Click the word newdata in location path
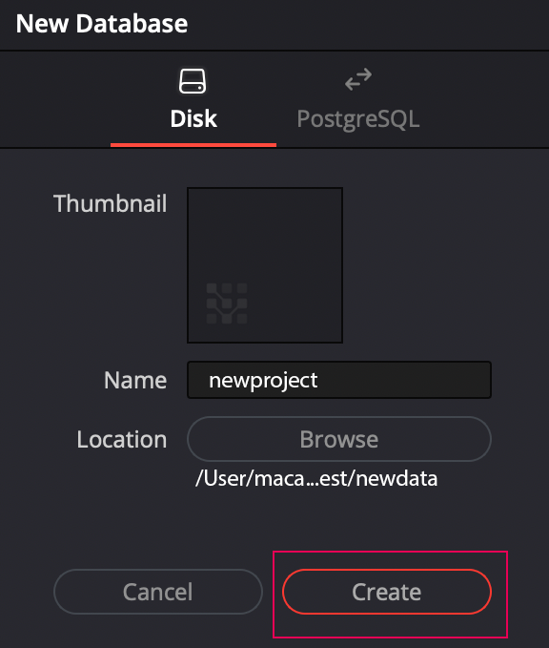 tap(396, 478)
